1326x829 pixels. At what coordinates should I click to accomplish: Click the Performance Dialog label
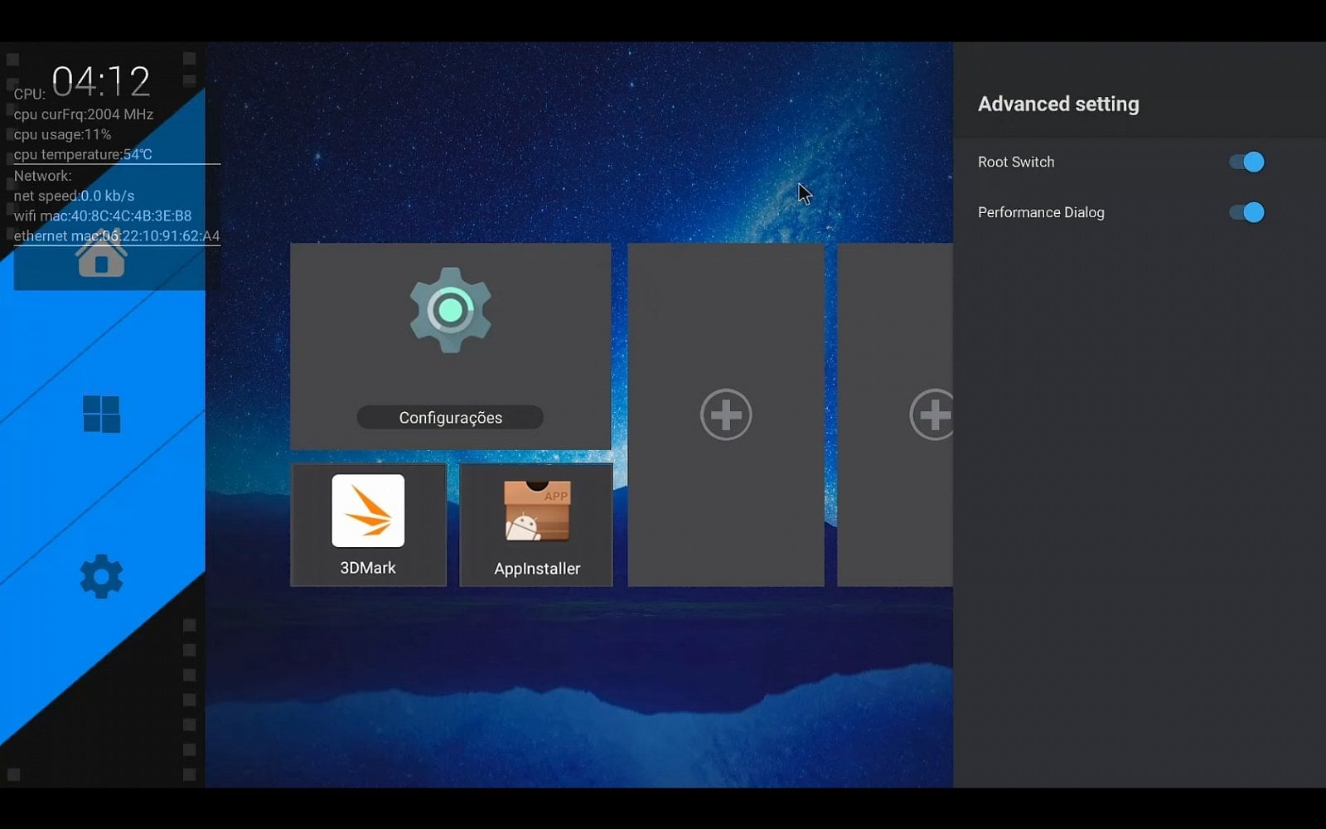click(x=1041, y=212)
